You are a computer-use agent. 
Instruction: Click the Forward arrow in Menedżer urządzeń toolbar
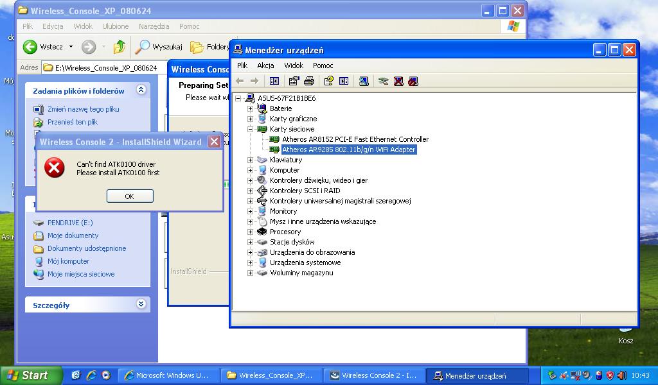click(254, 81)
